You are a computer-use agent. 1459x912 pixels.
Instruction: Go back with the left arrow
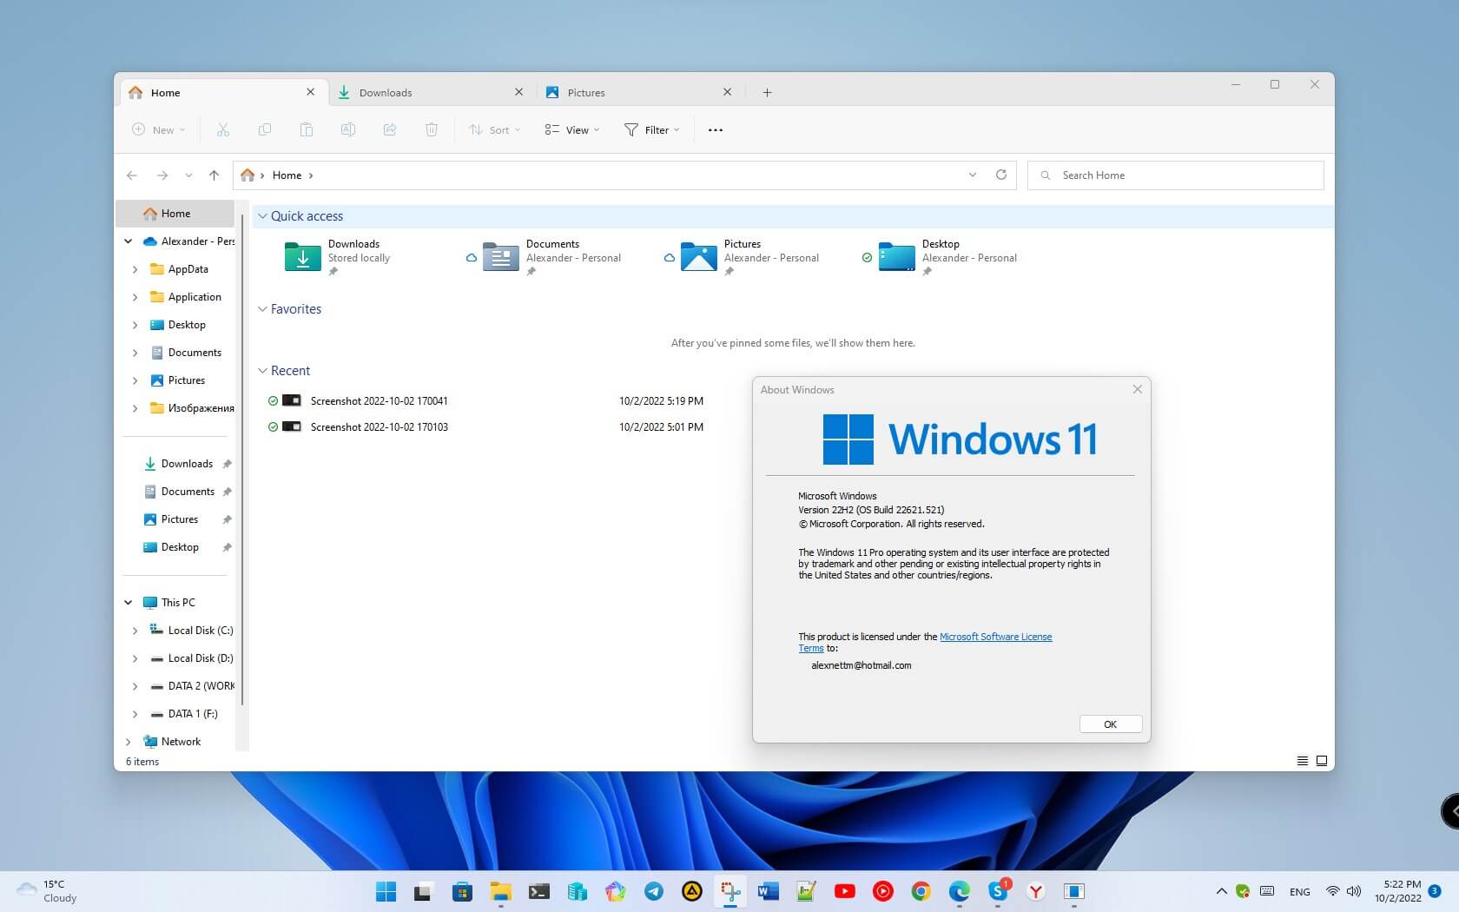pyautogui.click(x=132, y=175)
